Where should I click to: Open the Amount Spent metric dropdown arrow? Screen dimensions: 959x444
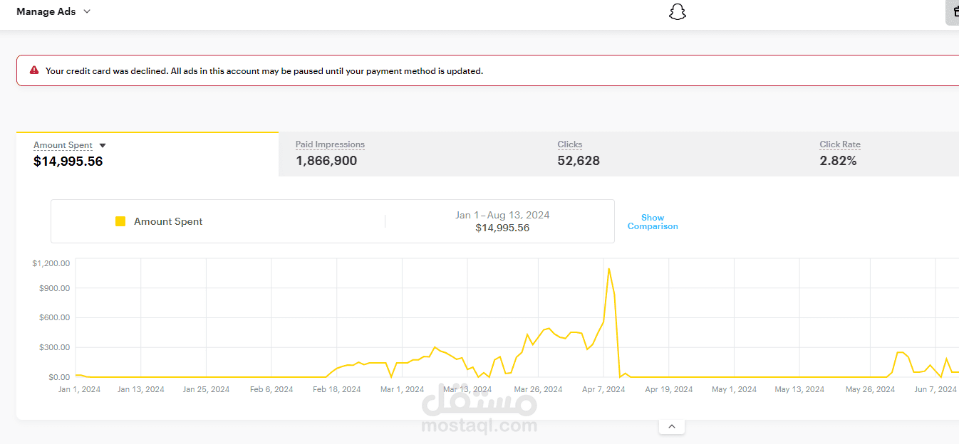103,145
